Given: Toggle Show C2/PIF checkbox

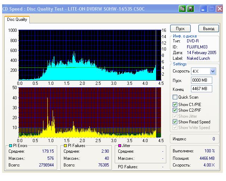Looking at the screenshot, I should coord(175,110).
